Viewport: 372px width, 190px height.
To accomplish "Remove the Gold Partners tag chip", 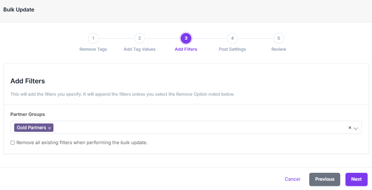I will click(x=49, y=128).
